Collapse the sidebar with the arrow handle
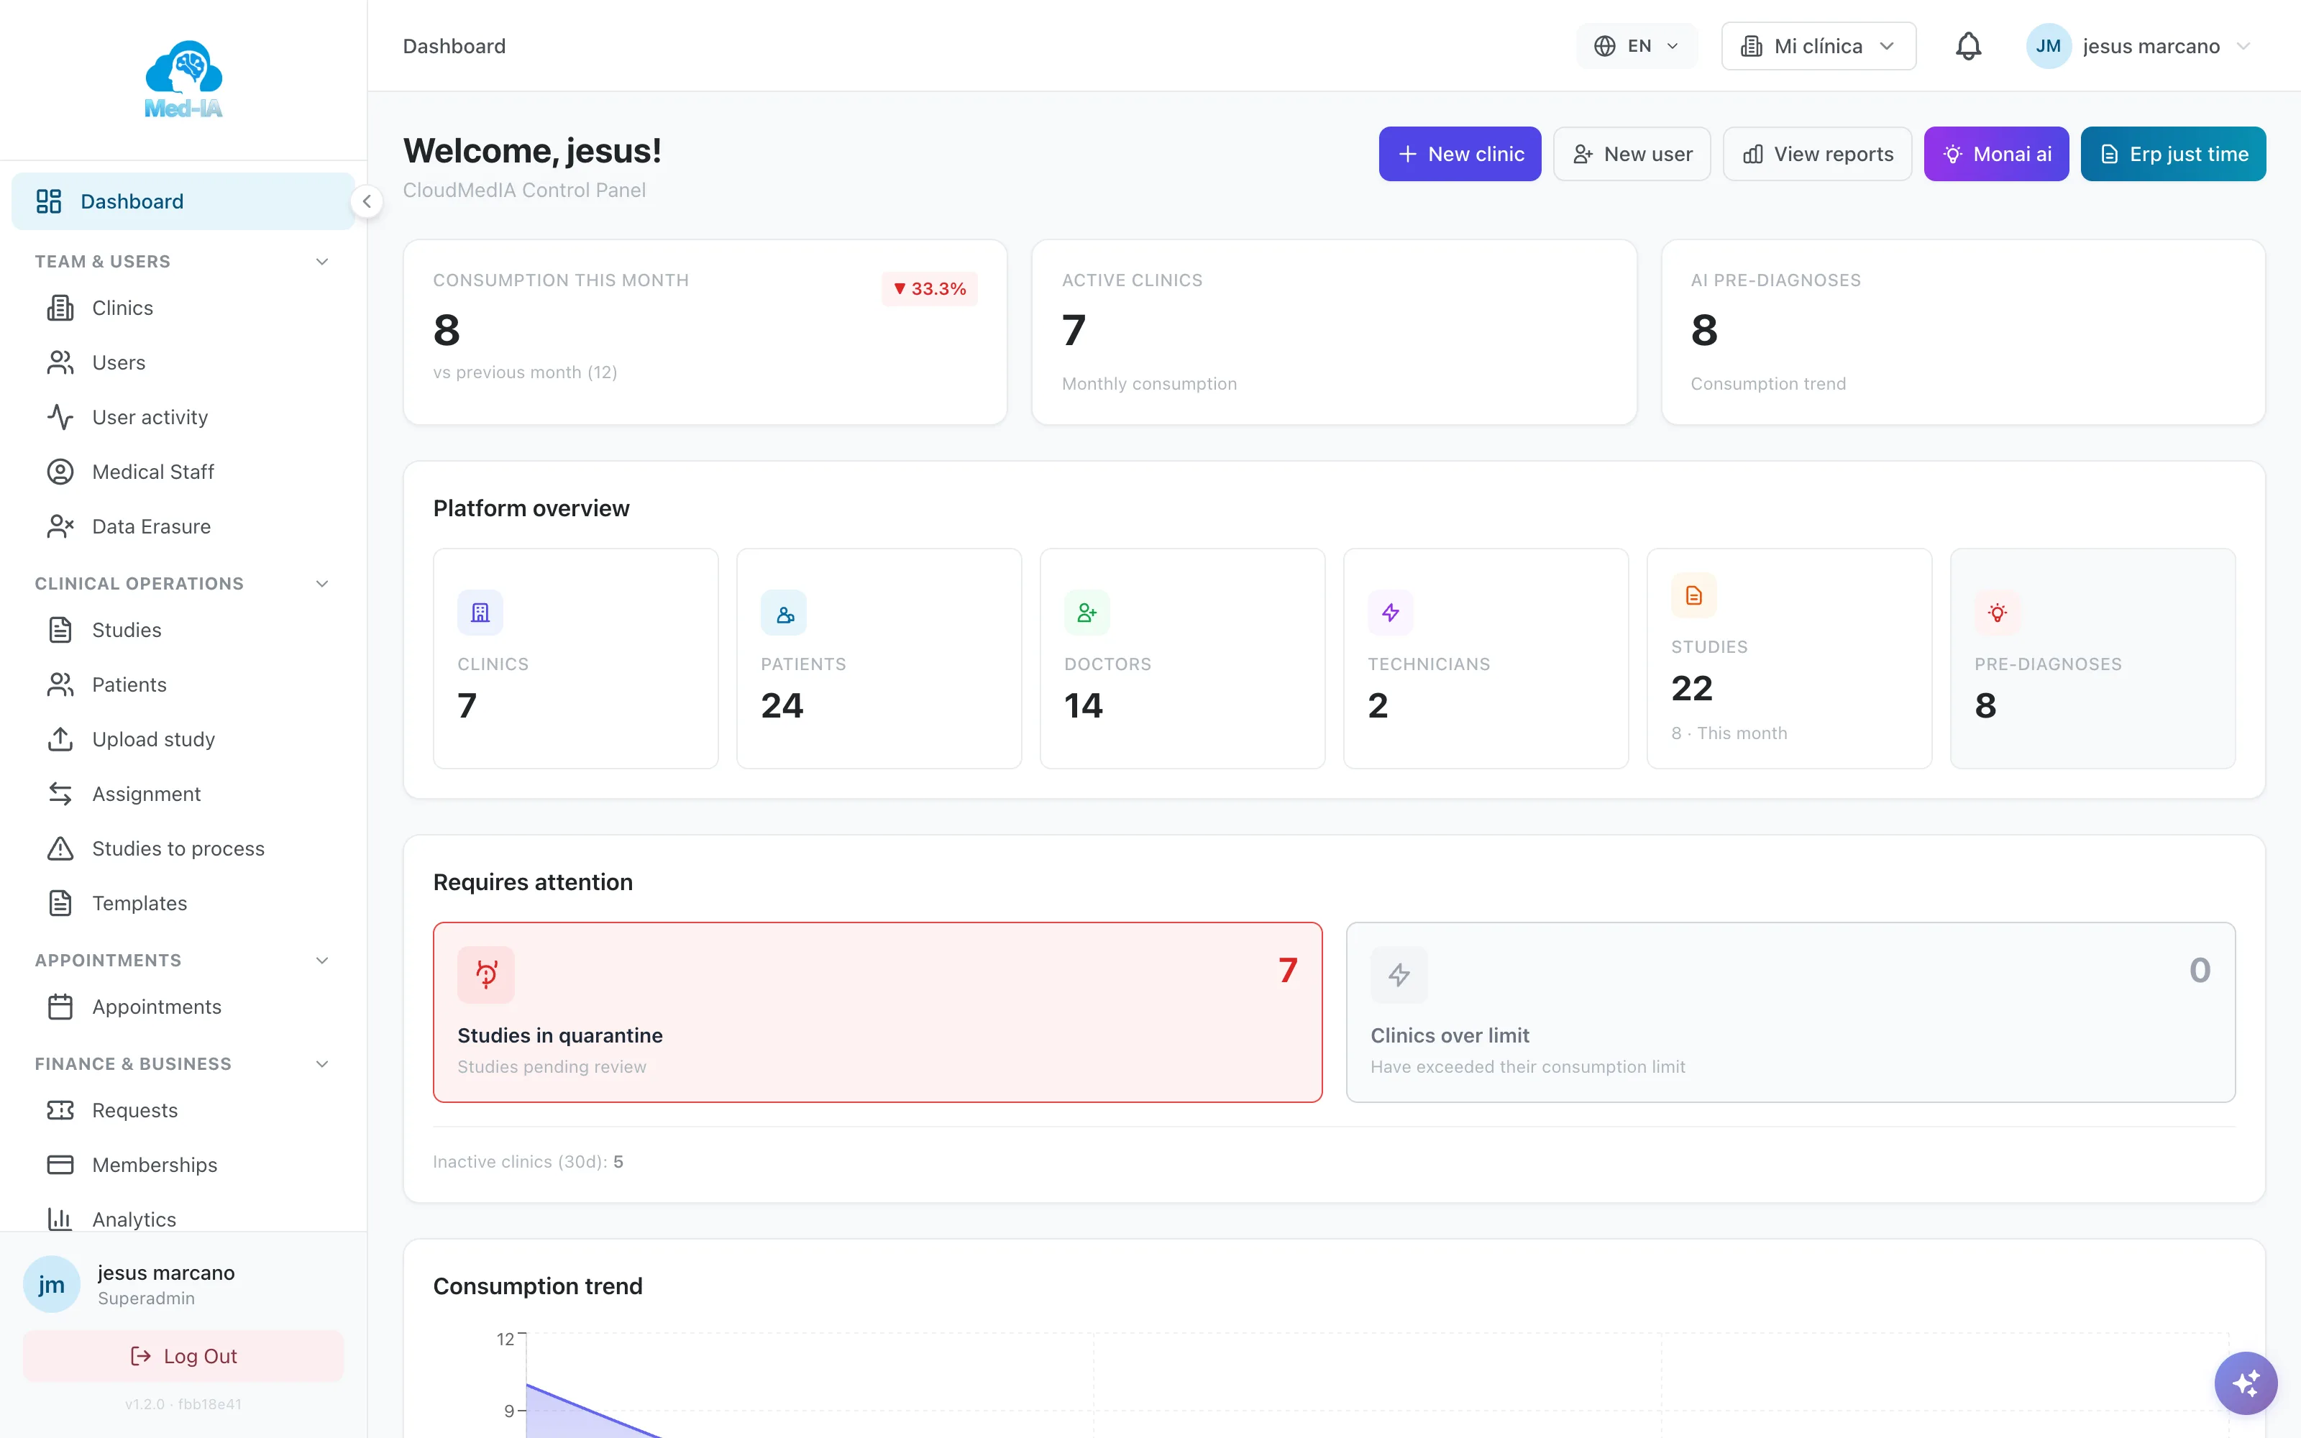 pyautogui.click(x=367, y=201)
